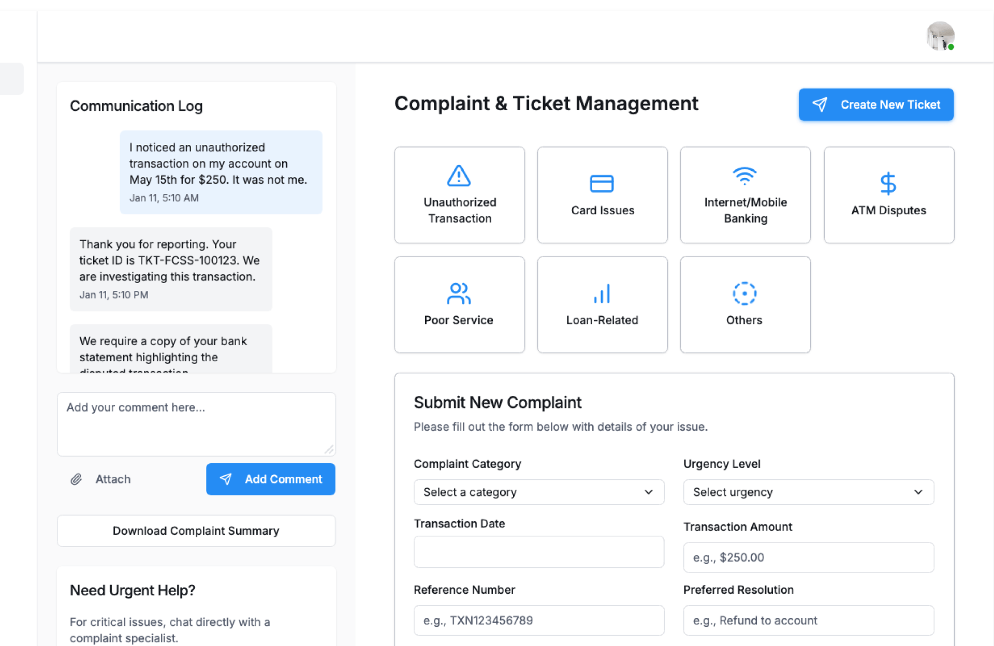The image size is (994, 646).
Task: Click the Transaction Date field
Action: pos(538,552)
